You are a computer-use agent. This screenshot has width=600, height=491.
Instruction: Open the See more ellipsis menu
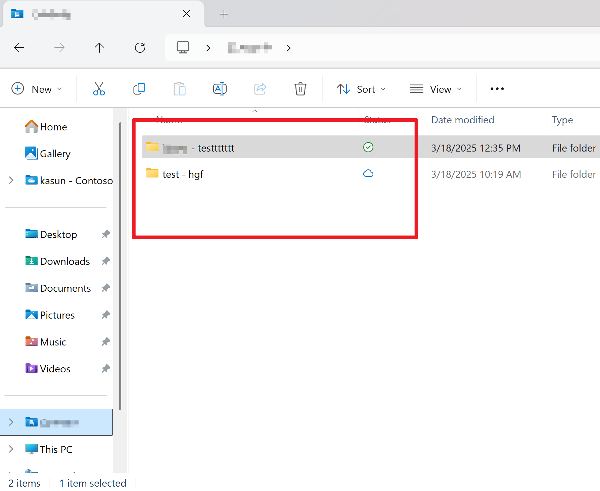pyautogui.click(x=497, y=89)
